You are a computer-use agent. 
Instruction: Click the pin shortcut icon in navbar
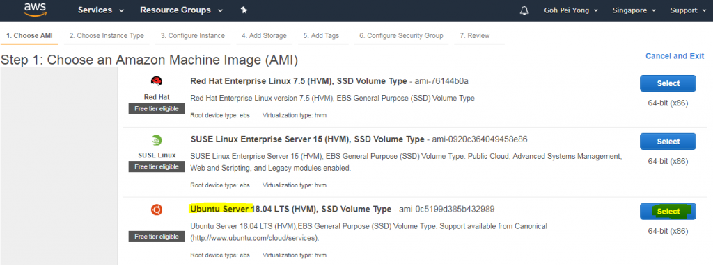244,10
